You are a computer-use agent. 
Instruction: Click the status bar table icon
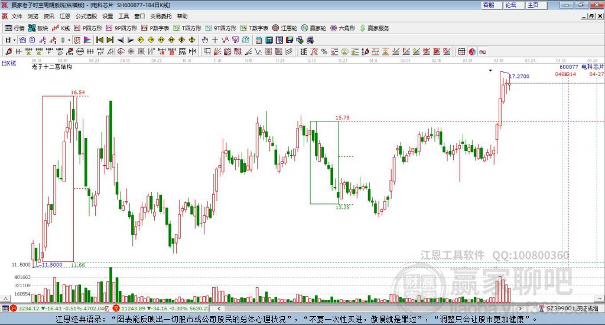(5, 308)
